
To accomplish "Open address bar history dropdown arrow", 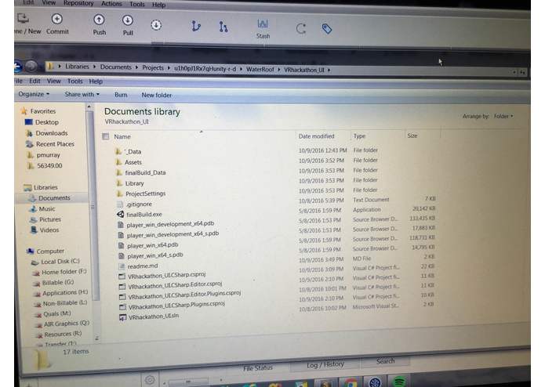I will tap(514, 72).
